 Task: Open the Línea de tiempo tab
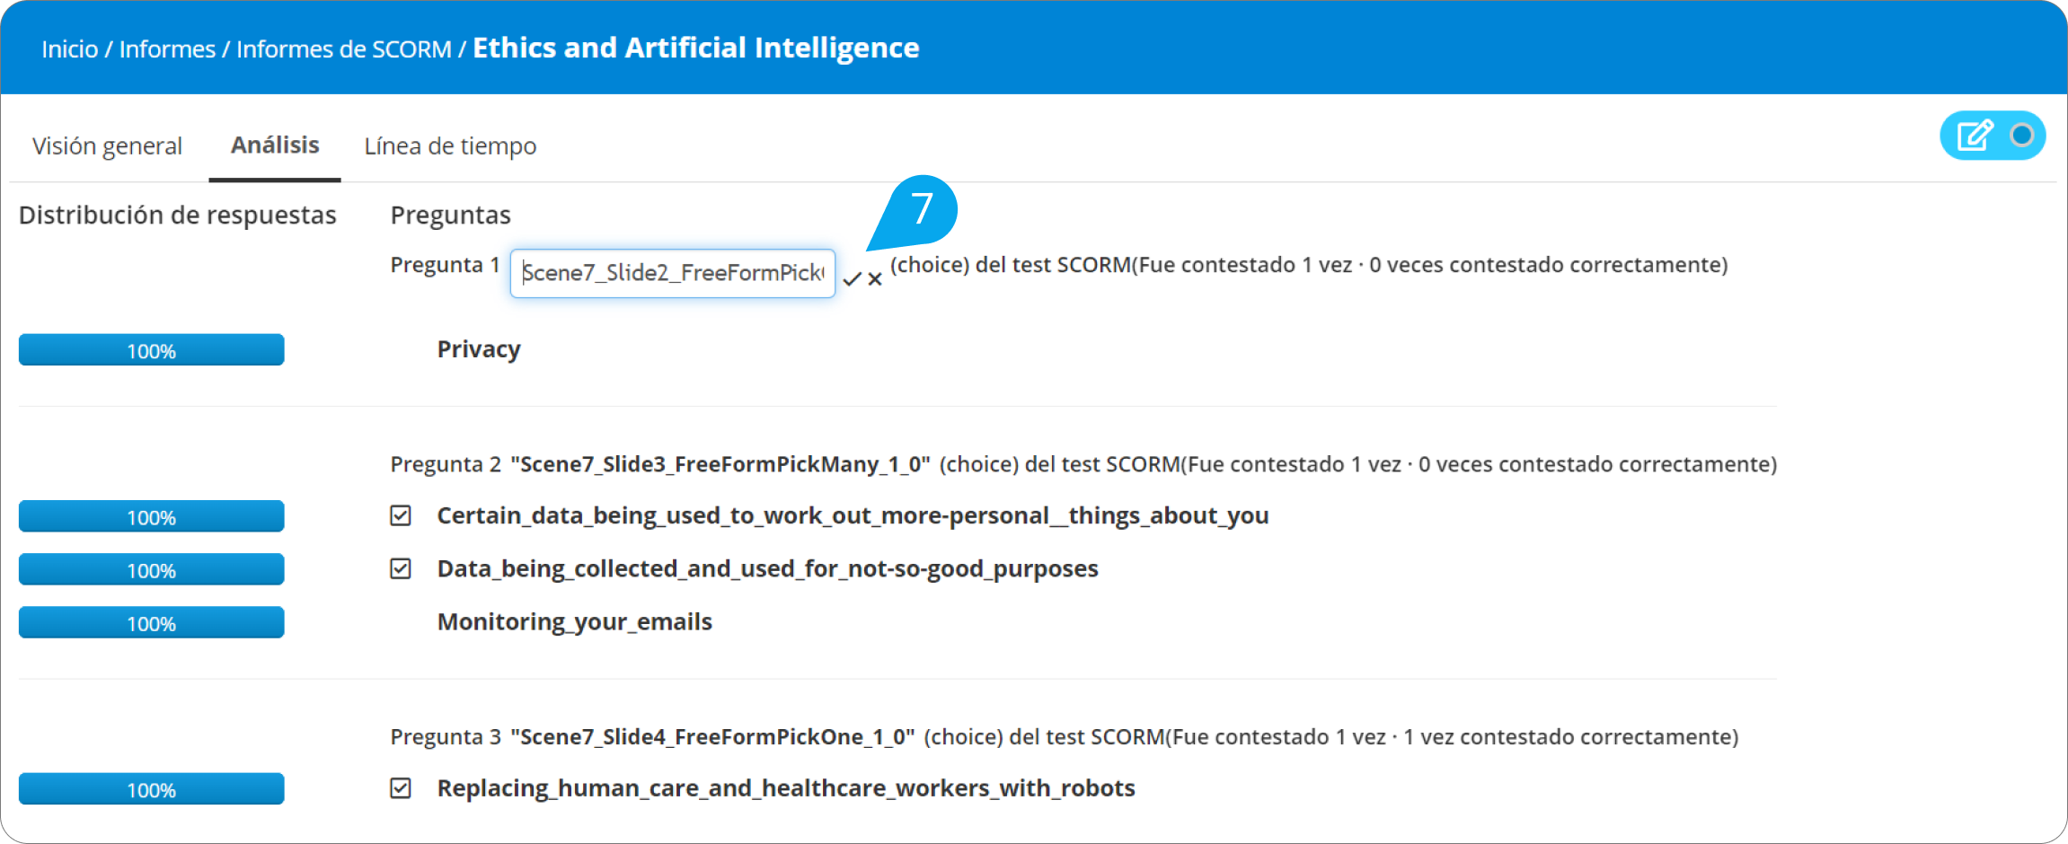pos(450,145)
